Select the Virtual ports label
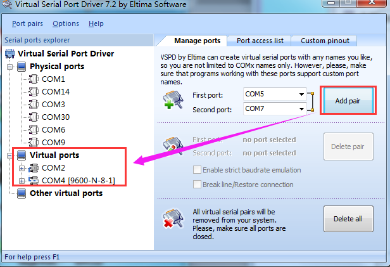Image resolution: width=390 pixels, height=267 pixels. point(54,155)
